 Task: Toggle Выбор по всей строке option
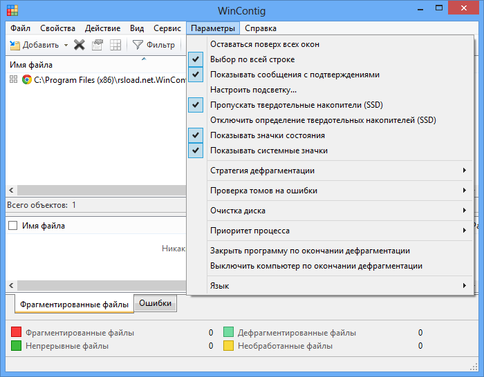click(331, 59)
